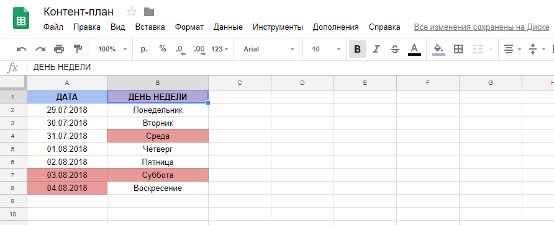Select column B header

pos(158,83)
